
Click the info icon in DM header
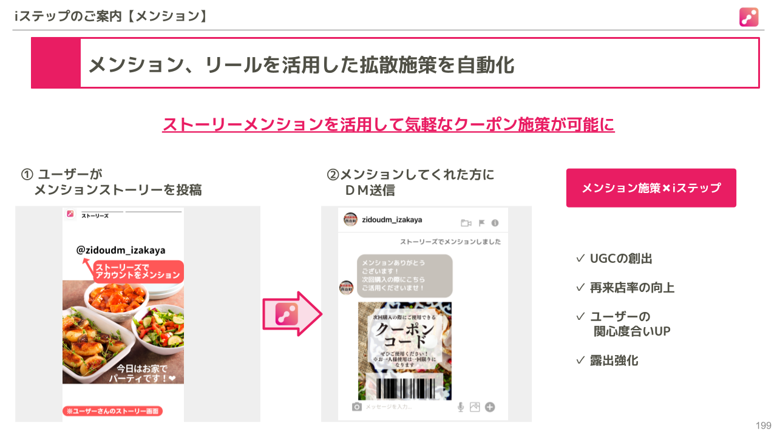click(495, 223)
